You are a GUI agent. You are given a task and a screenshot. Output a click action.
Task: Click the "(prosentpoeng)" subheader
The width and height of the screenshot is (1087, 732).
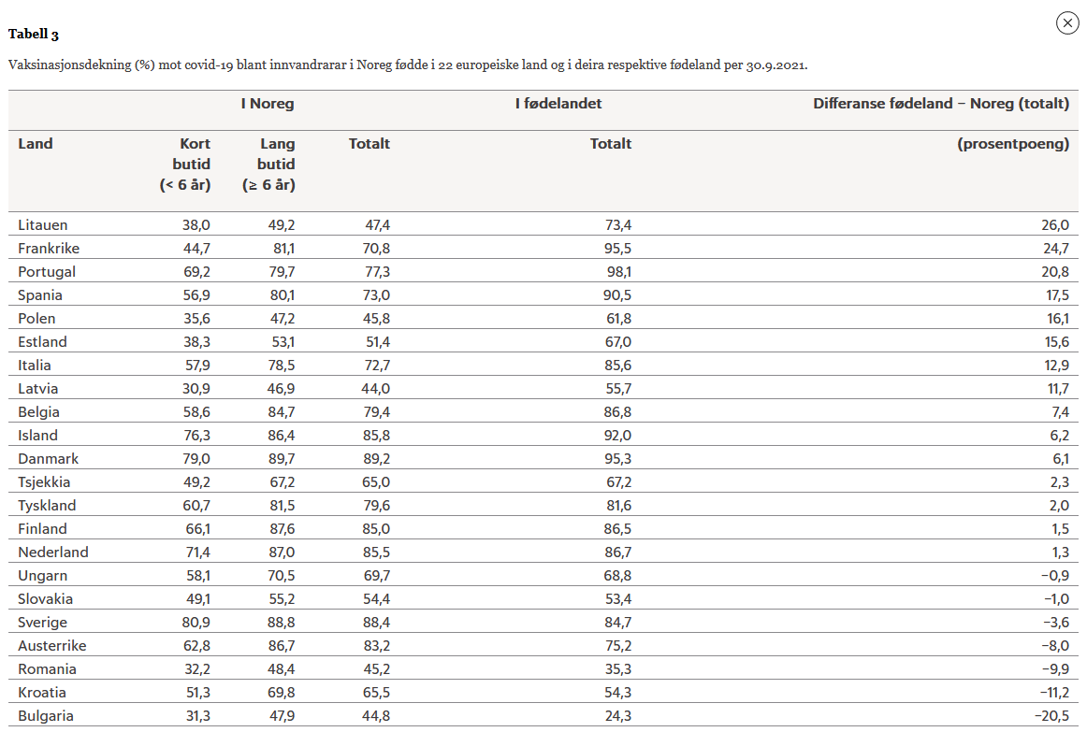pyautogui.click(x=1013, y=144)
